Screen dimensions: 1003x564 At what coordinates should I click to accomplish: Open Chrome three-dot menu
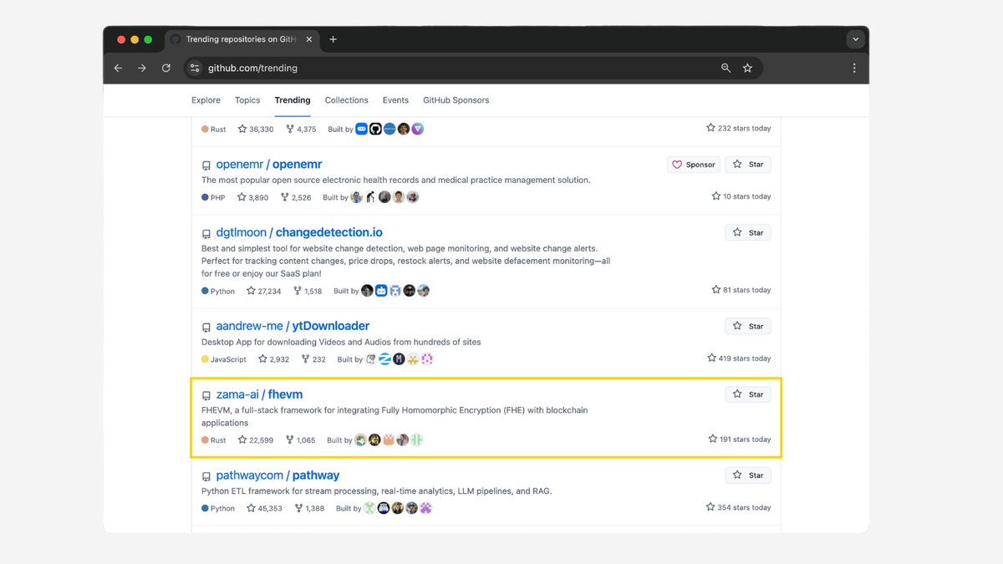(x=853, y=69)
